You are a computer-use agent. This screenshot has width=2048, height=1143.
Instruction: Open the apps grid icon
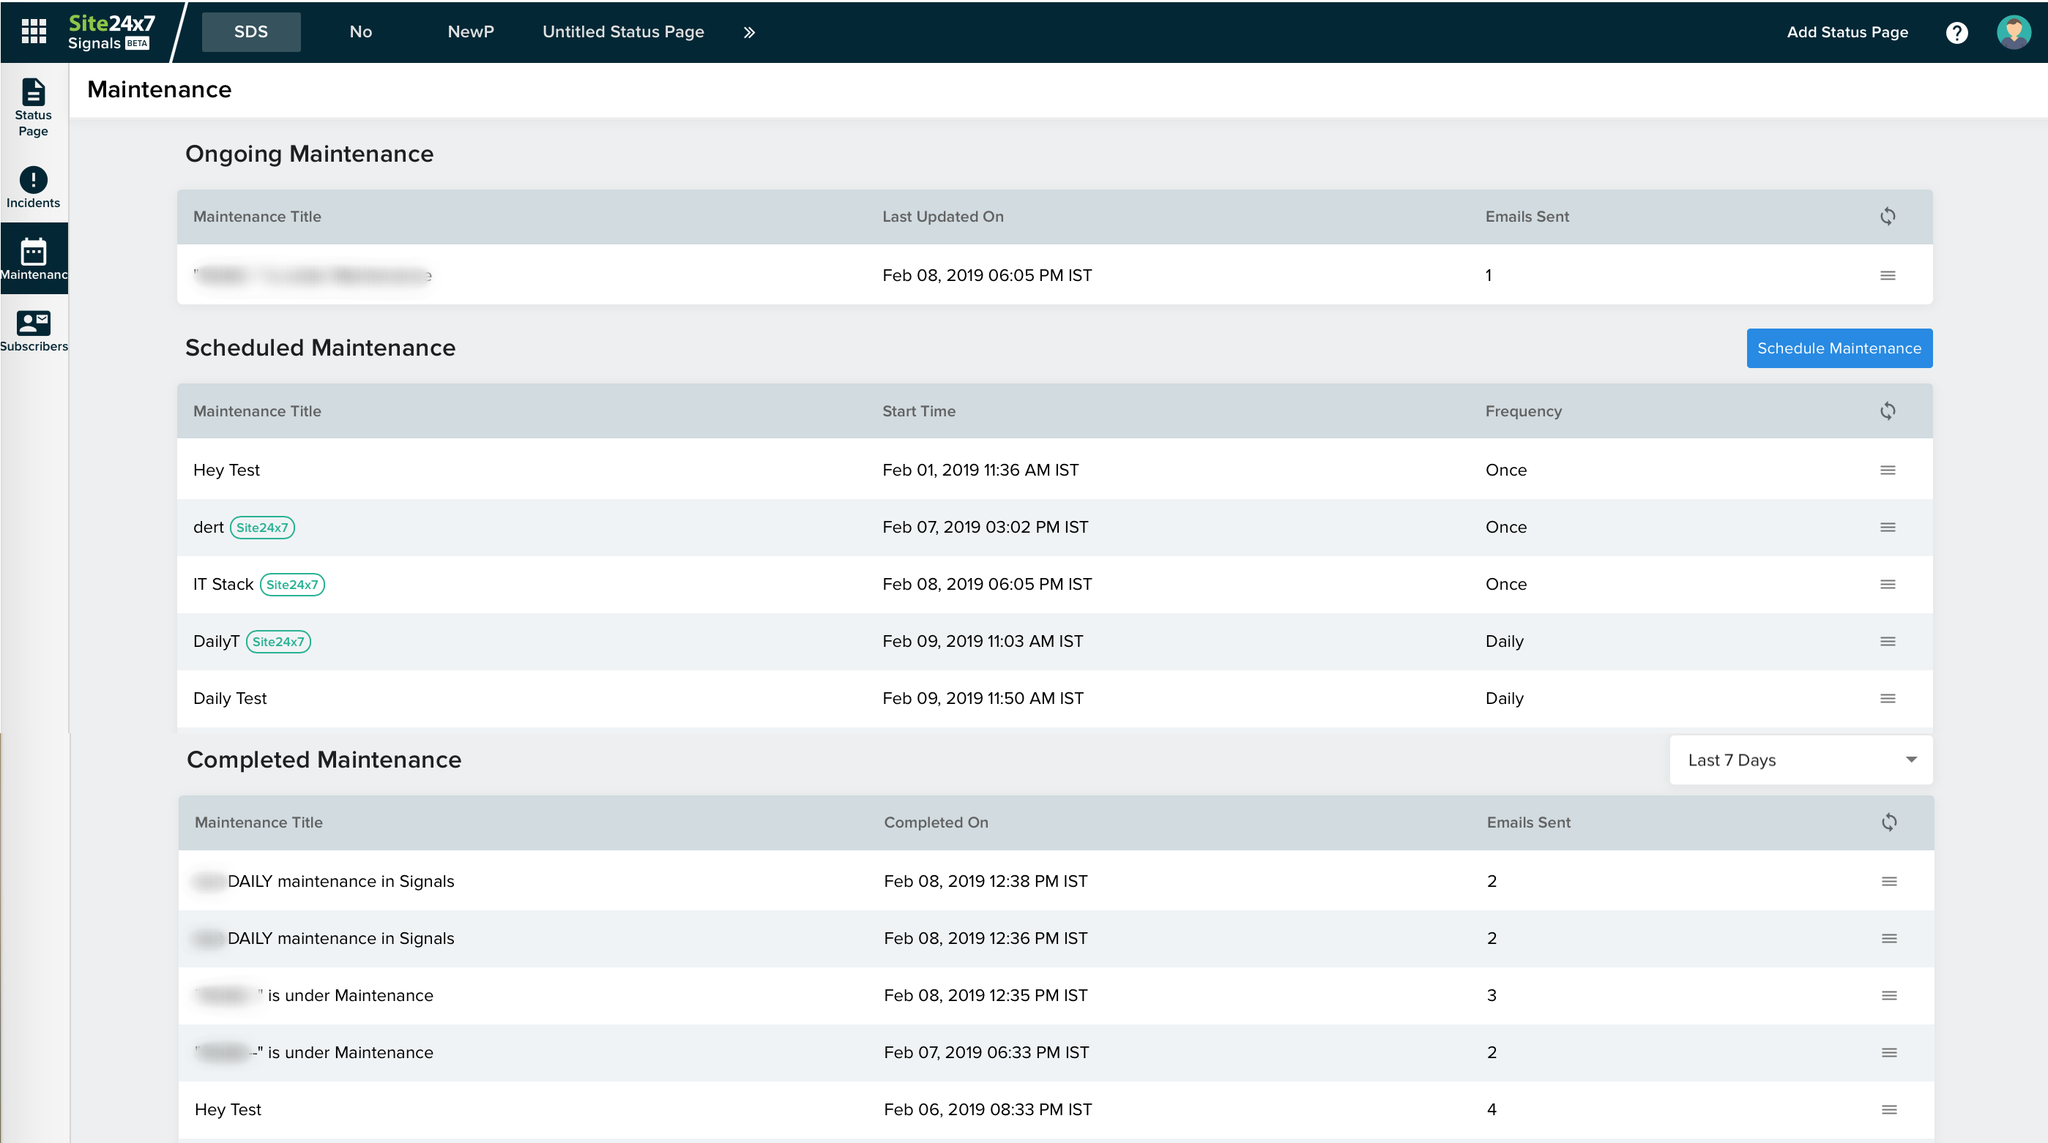click(x=34, y=31)
